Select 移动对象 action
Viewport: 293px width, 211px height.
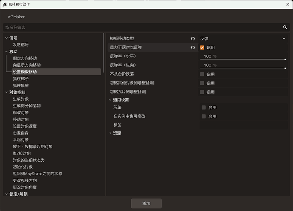point(21,119)
